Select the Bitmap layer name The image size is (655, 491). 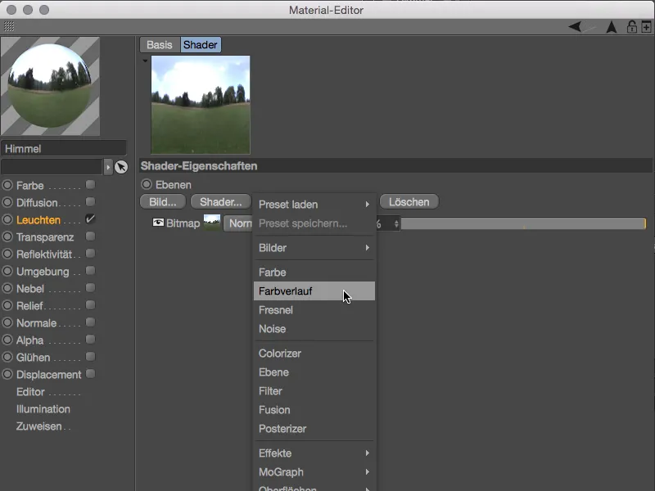[183, 223]
